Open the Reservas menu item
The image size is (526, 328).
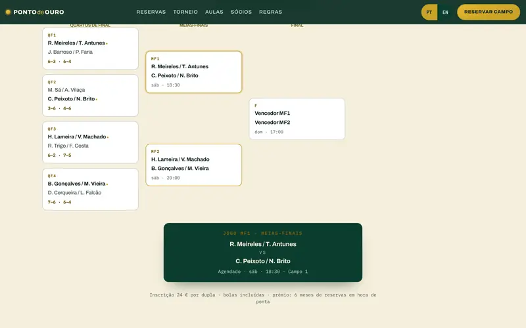[151, 12]
